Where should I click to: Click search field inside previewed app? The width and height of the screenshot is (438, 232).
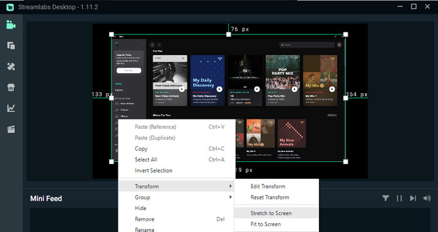[307, 44]
